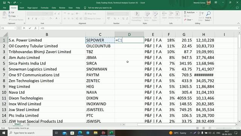The width and height of the screenshot is (241, 136).
Task: Collapse the ribbon with the caret arrow
Action: (238, 23)
